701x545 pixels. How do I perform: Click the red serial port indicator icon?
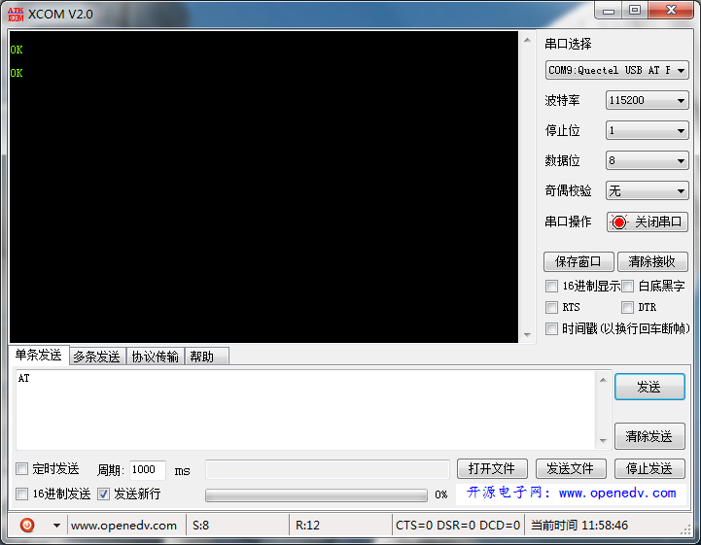point(619,222)
